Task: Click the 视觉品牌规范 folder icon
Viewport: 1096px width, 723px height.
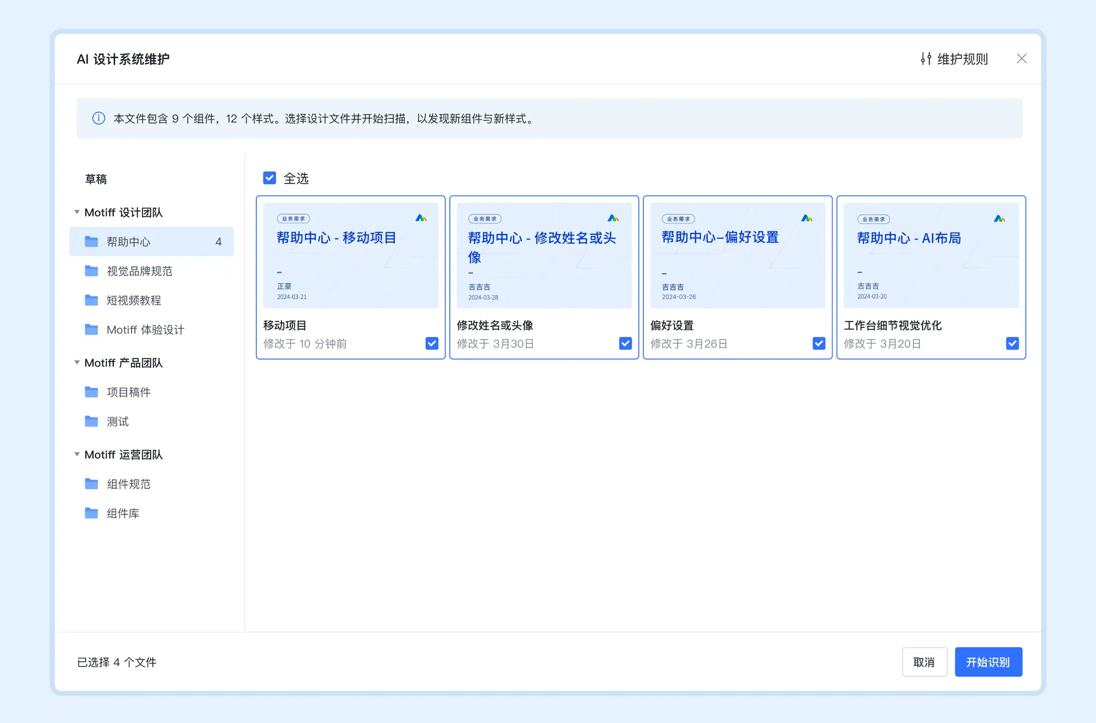Action: 92,271
